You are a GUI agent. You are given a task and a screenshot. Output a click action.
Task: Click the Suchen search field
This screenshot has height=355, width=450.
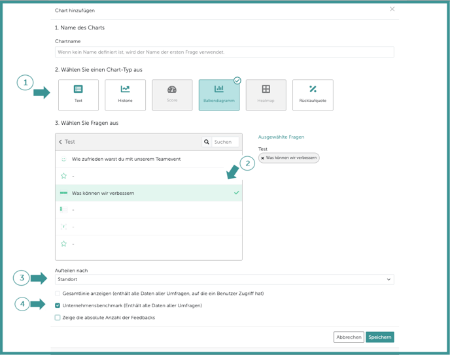click(225, 142)
